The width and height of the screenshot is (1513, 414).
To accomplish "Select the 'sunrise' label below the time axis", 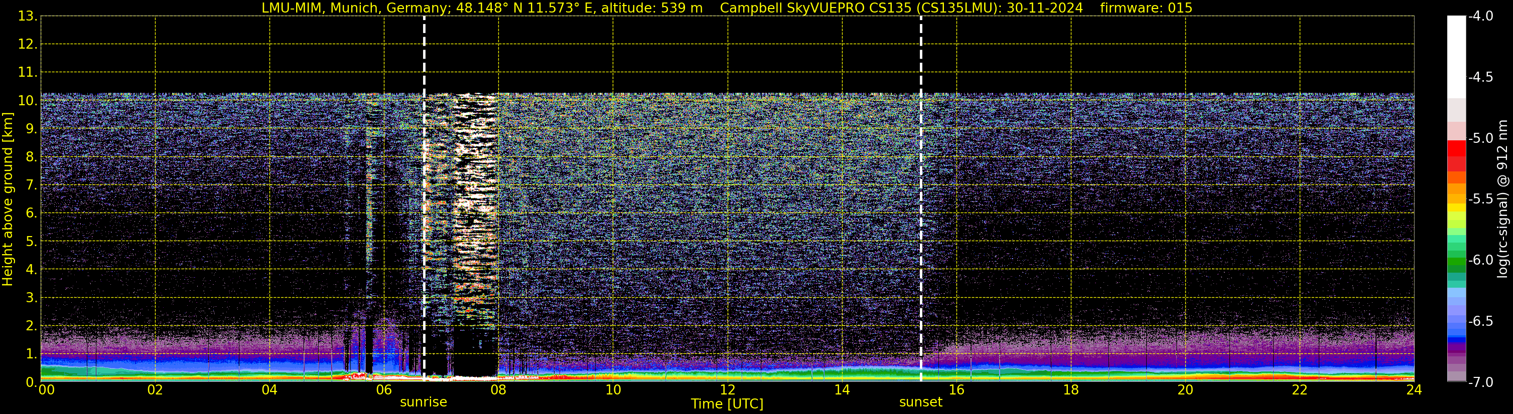I will pyautogui.click(x=424, y=402).
